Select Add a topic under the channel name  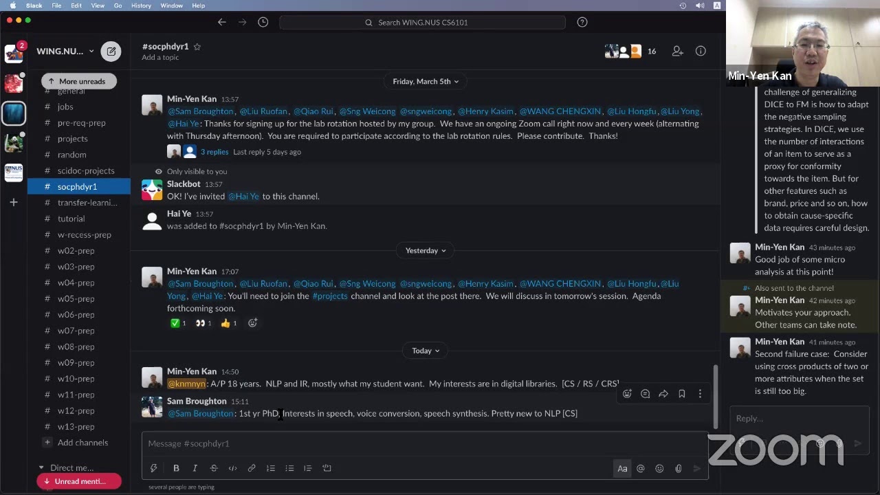pyautogui.click(x=160, y=58)
